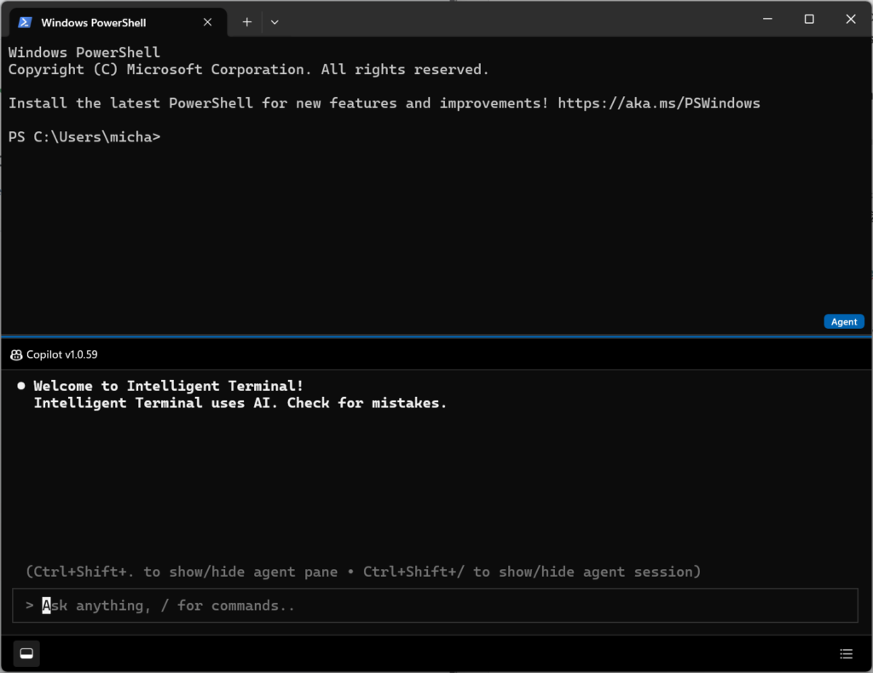Viewport: 873px width, 673px height.
Task: Click the PowerShell icon in the tab
Action: pyautogui.click(x=25, y=22)
